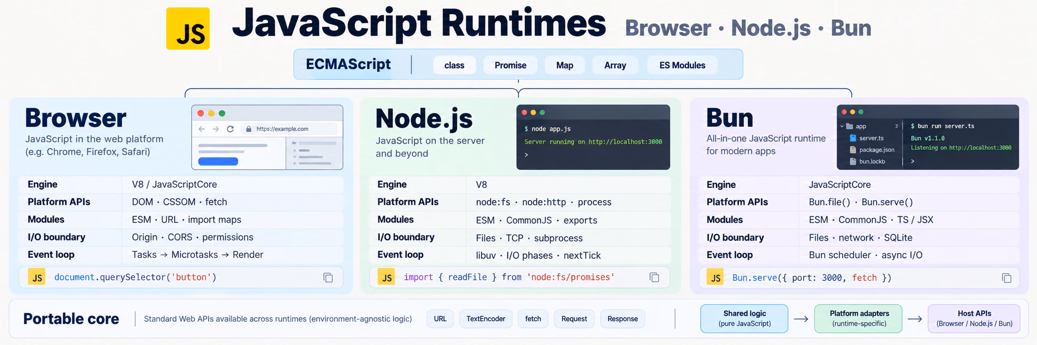Select the Map chip
Screen dimensions: 1037x345
click(565, 65)
